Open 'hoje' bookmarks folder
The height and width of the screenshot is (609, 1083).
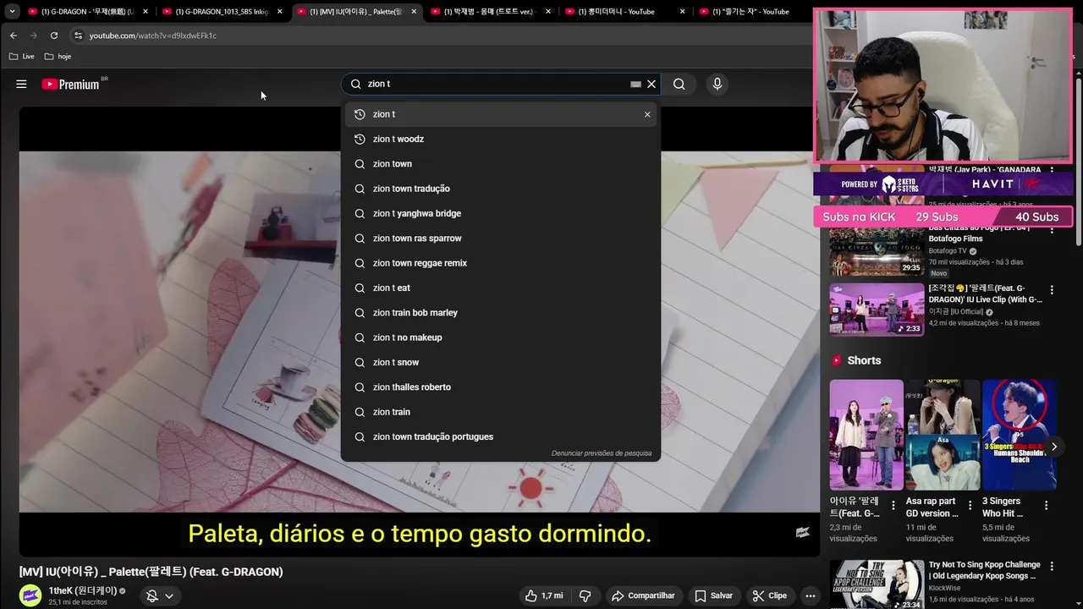click(x=58, y=57)
